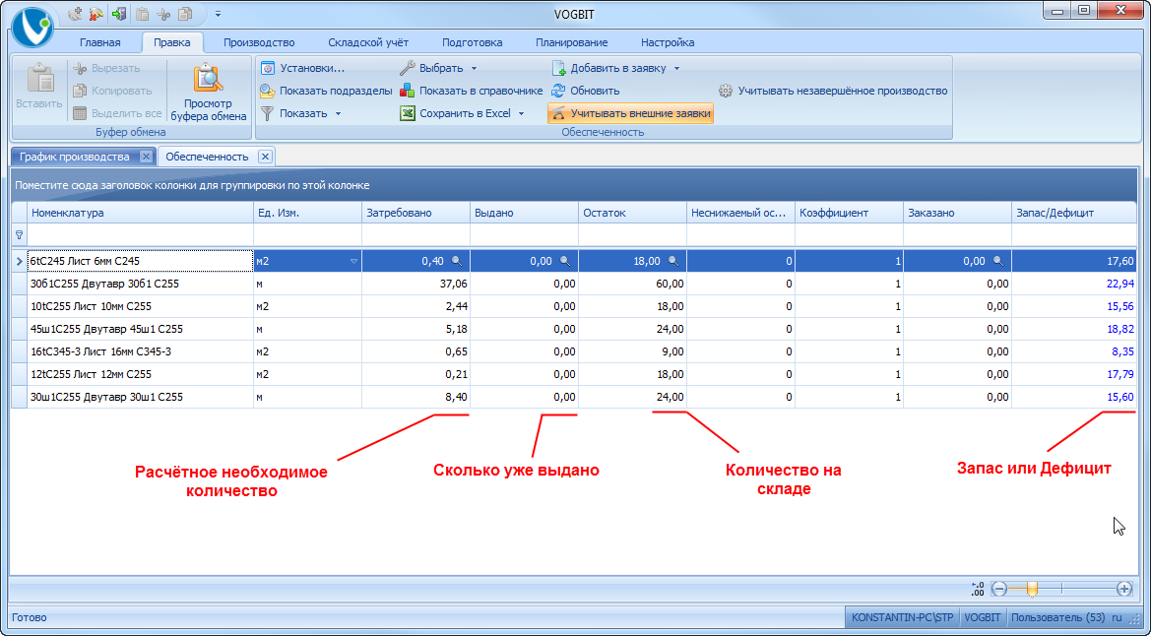Click the magnifier in the Остаток cell showing 18,00
The height and width of the screenshot is (636, 1151).
tap(673, 261)
